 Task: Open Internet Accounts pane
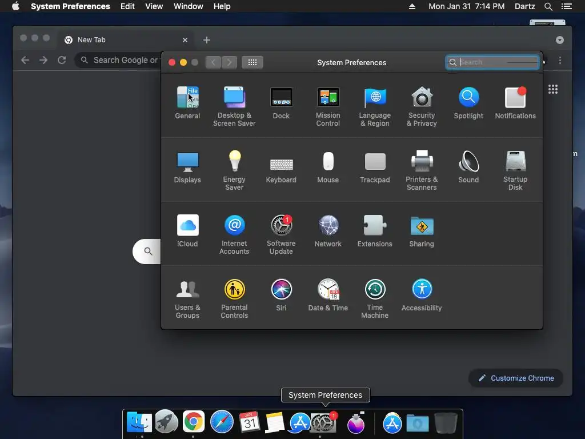[x=234, y=234]
